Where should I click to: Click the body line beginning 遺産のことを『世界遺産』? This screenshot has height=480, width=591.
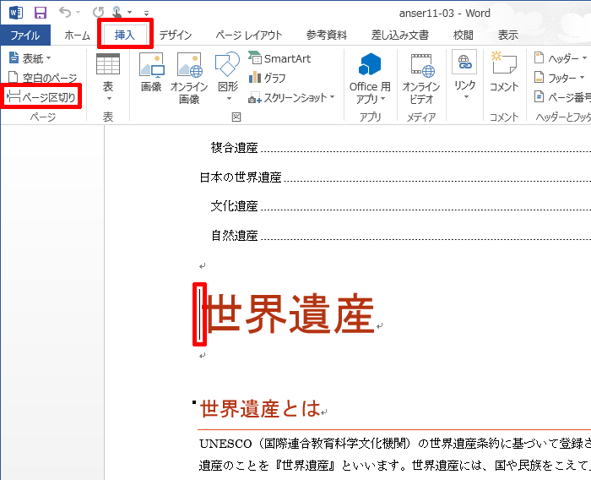click(395, 466)
